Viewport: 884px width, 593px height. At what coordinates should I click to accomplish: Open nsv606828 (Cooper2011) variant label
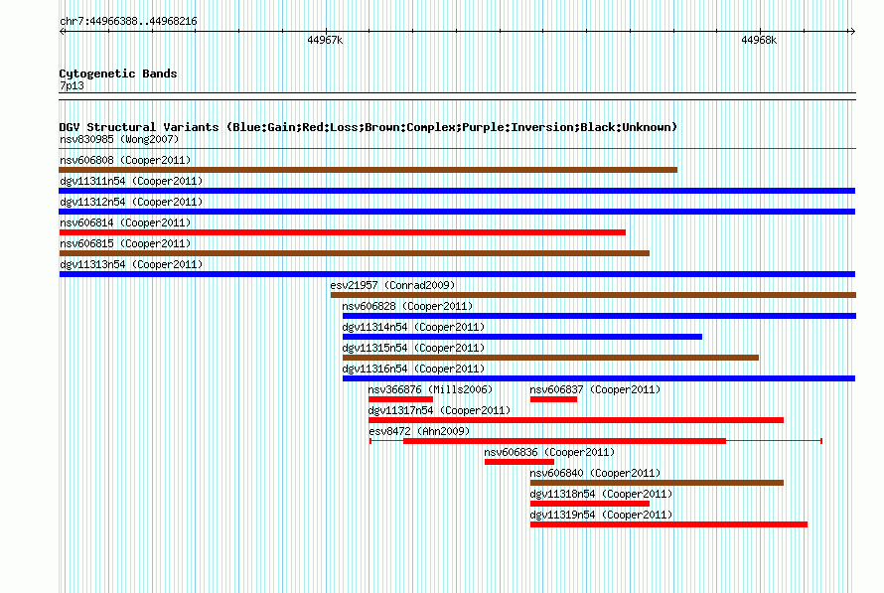click(x=407, y=306)
